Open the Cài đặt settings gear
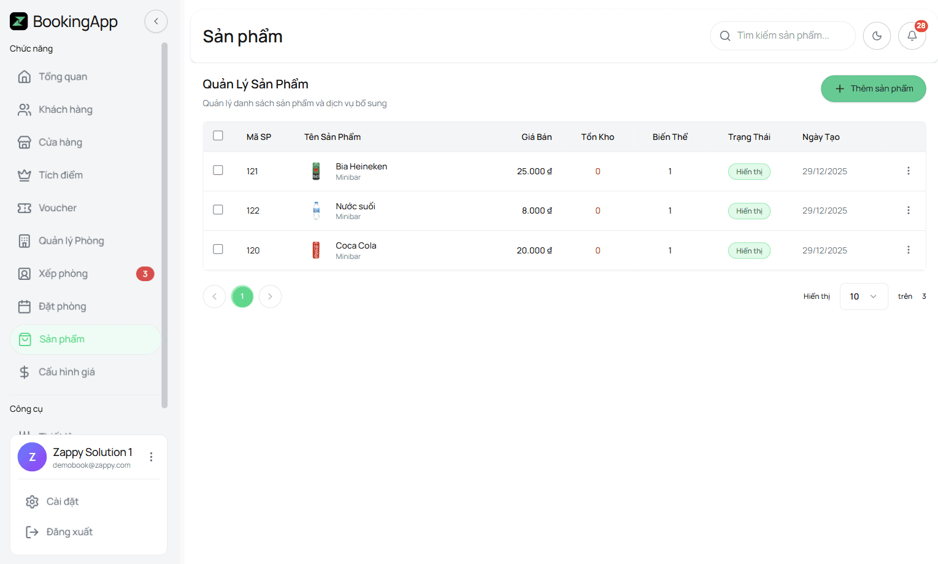 pyautogui.click(x=33, y=501)
